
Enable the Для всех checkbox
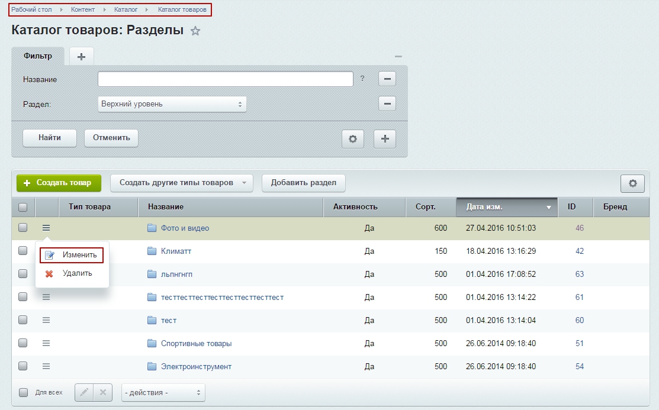[x=23, y=392]
